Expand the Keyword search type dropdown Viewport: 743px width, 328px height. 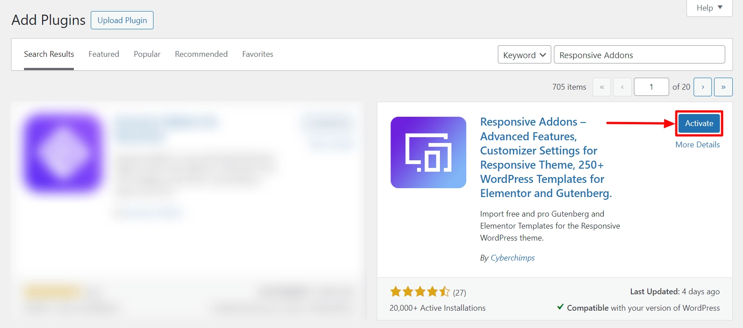[x=525, y=55]
